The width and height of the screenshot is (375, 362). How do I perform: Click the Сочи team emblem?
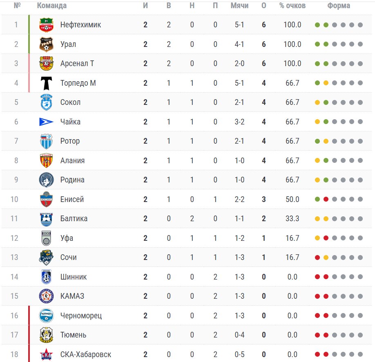46,258
